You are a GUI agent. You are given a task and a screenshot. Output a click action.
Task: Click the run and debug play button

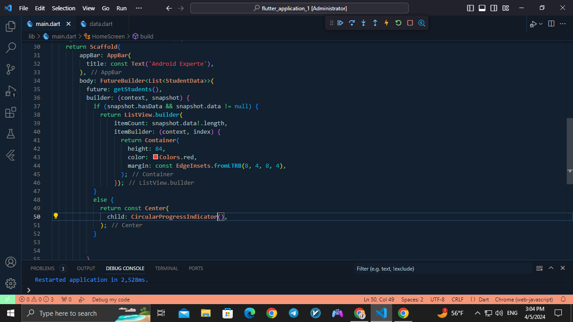point(533,24)
